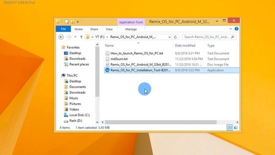Click the horizontal scrollbar right arrow
Image resolution: width=275 pixels, height=155 pixels.
[237, 122]
